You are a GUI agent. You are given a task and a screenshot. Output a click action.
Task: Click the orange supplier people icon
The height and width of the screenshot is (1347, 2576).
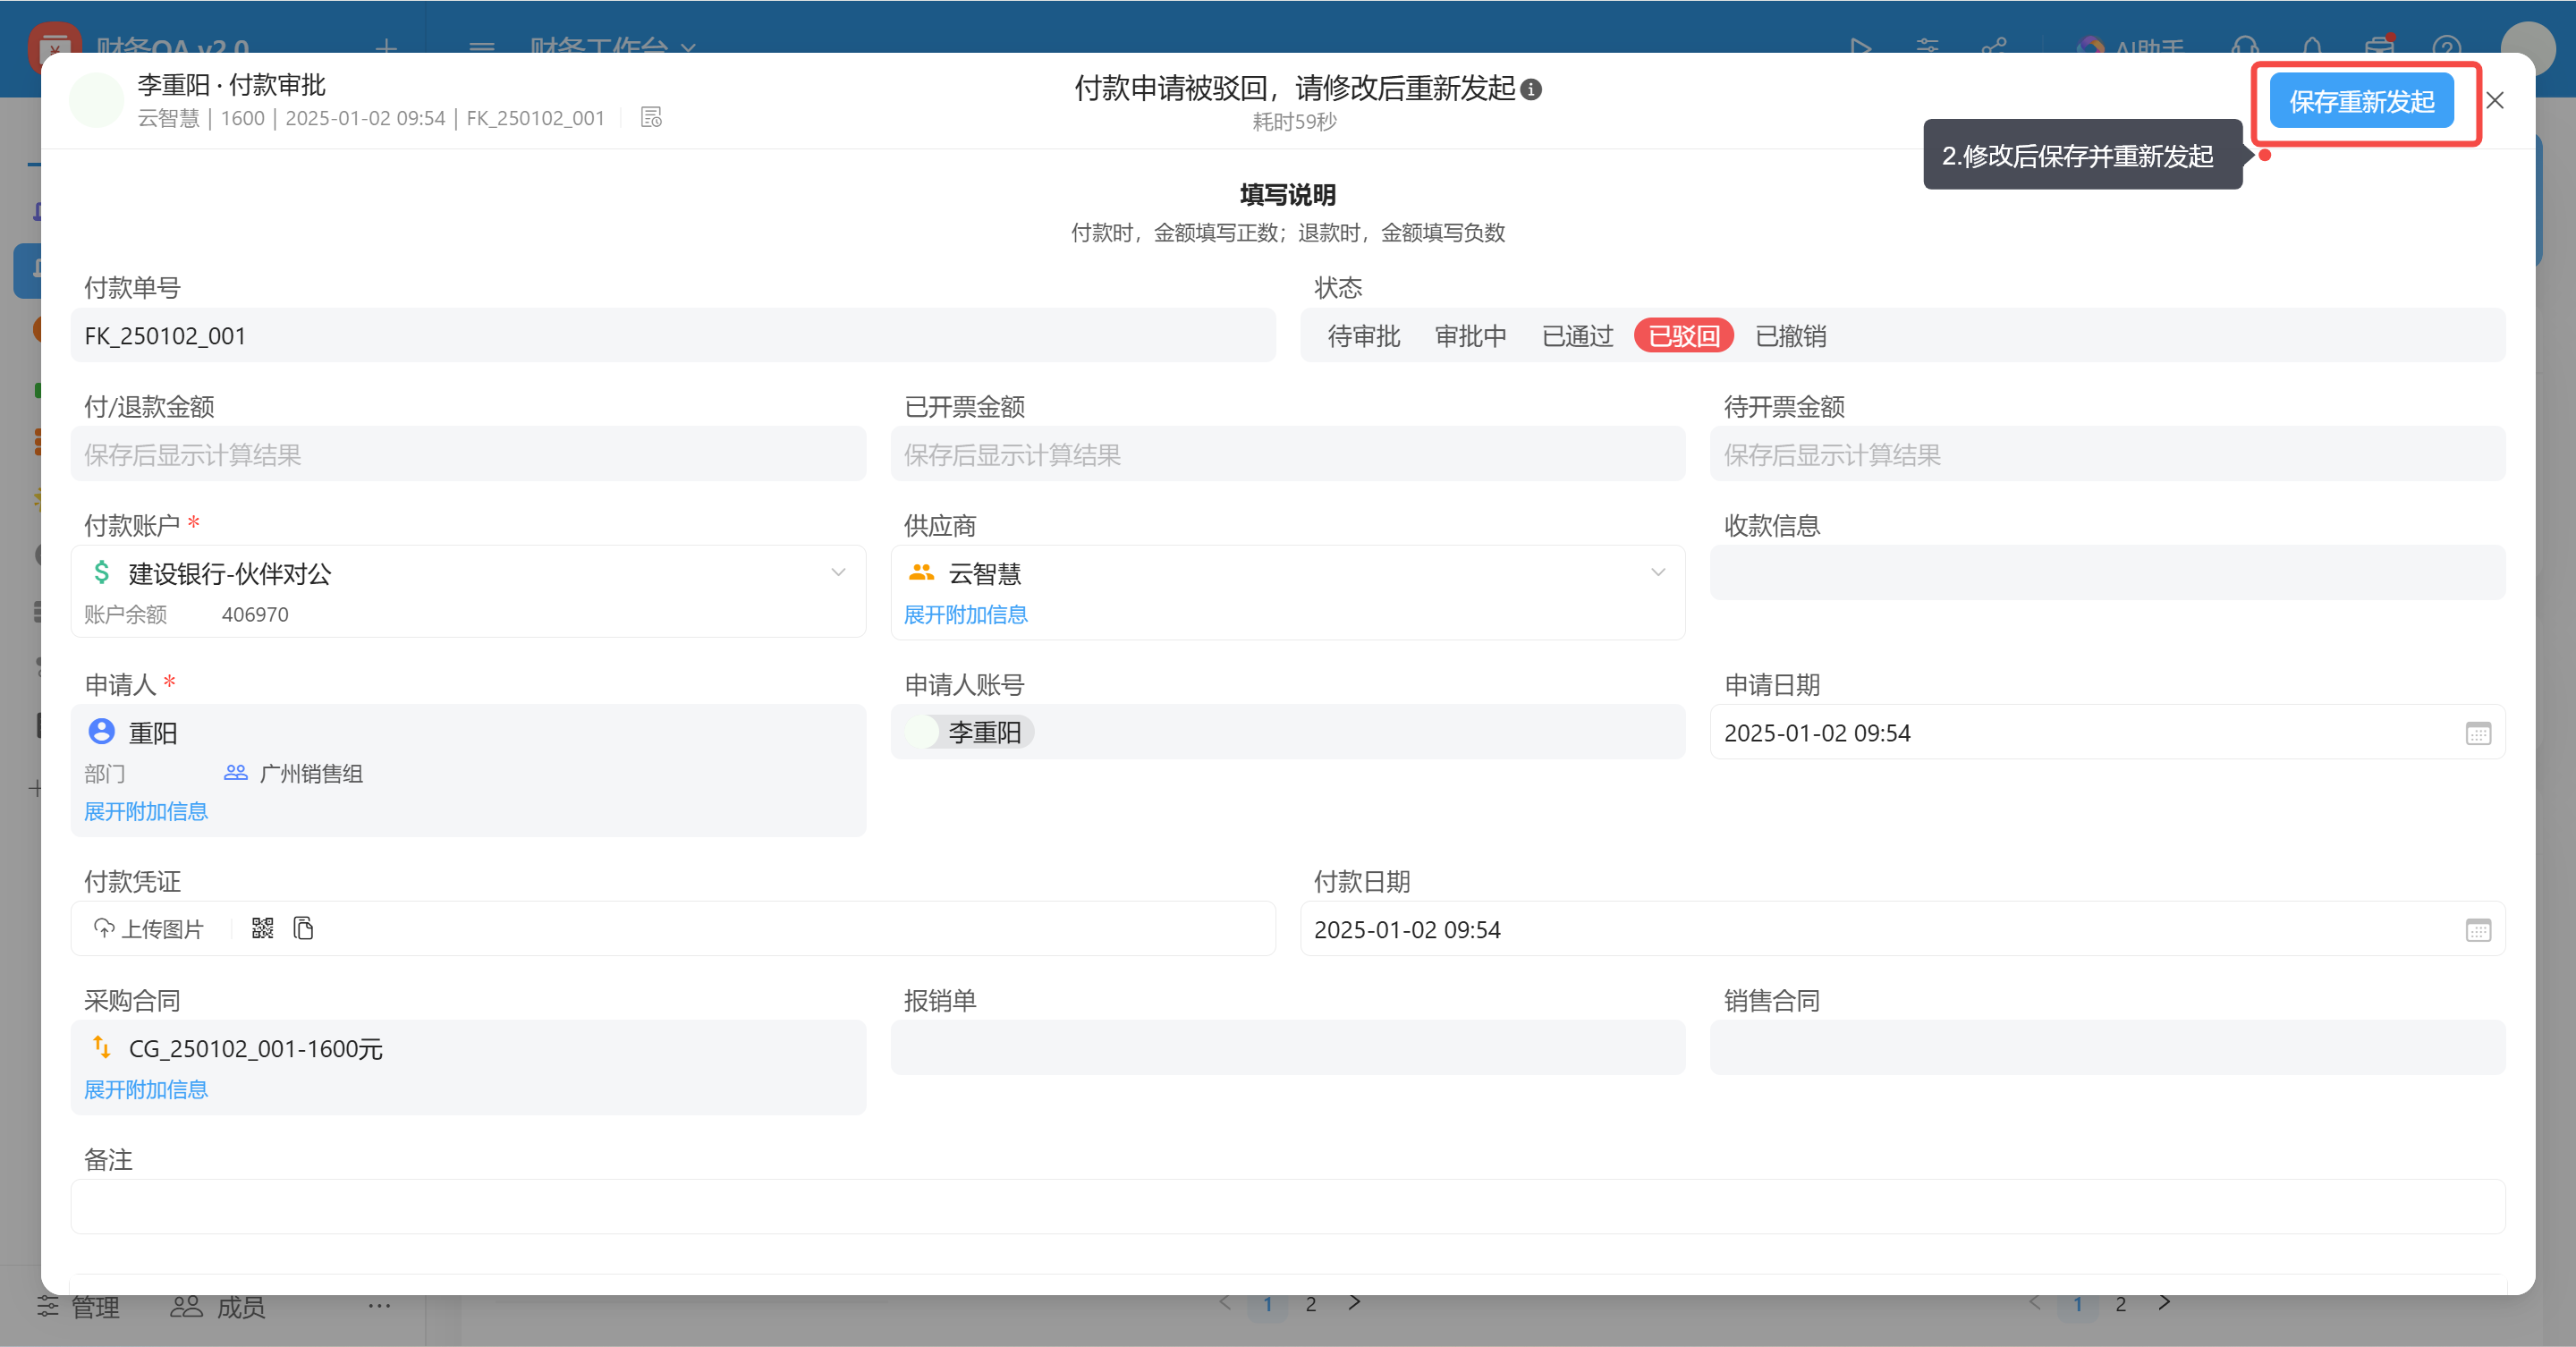click(921, 573)
